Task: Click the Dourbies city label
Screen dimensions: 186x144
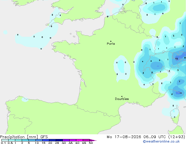Action: 122,99
